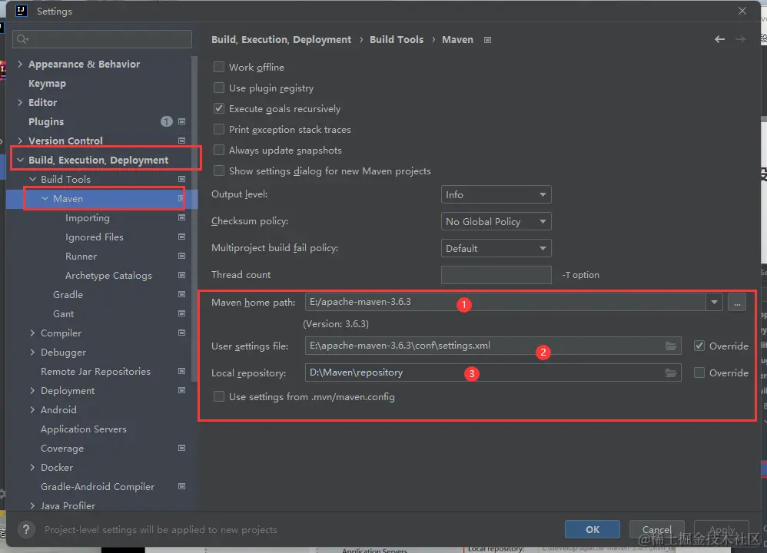Viewport: 767px width, 553px height.
Task: Enable Use plugin registry checkbox
Action: tap(219, 88)
